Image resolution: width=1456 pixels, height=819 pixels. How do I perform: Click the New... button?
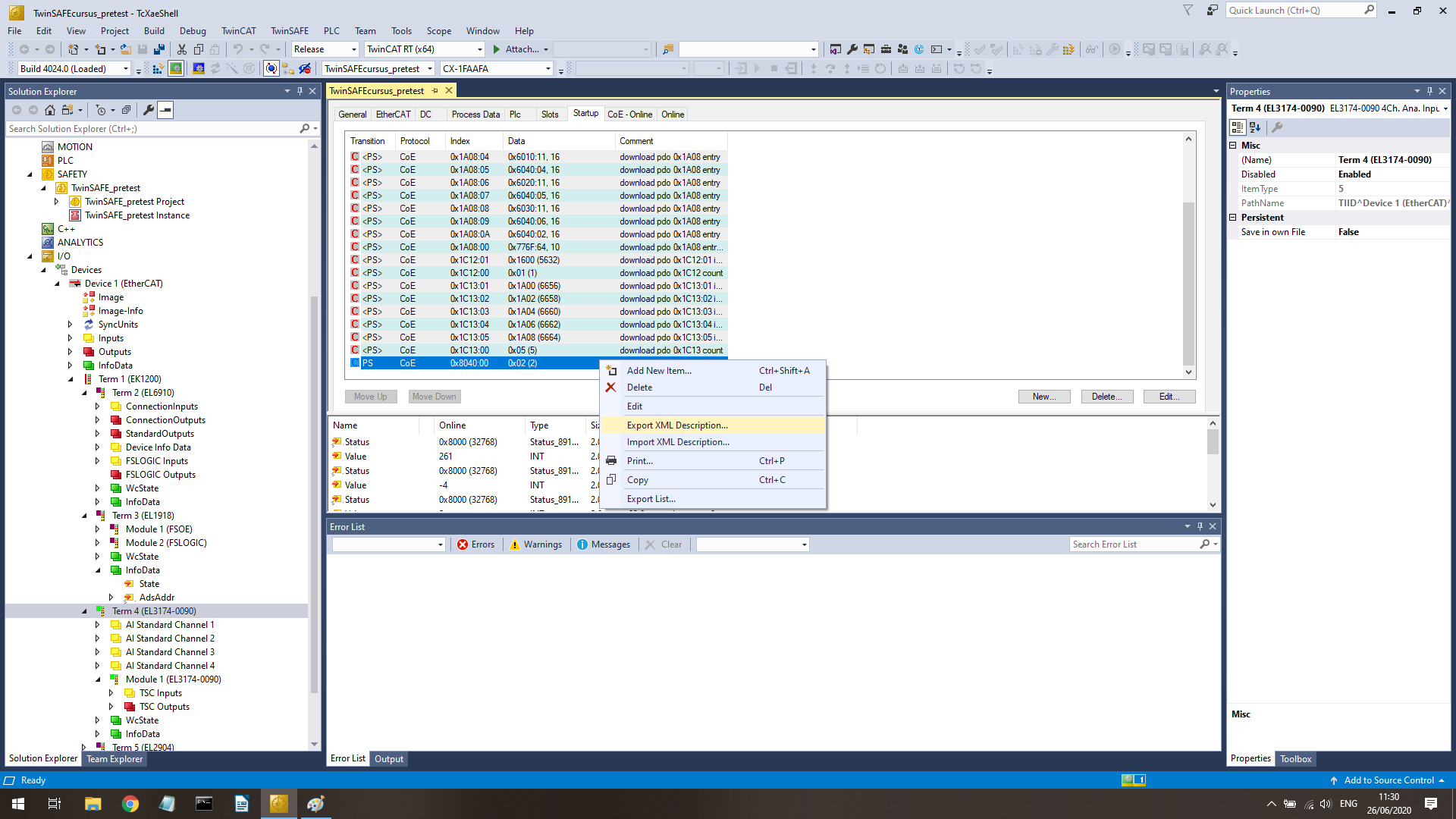pyautogui.click(x=1043, y=397)
